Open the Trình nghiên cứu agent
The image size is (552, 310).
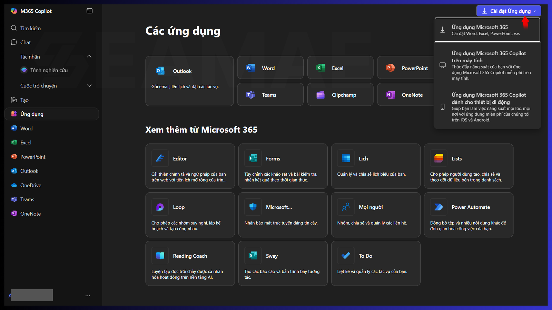click(x=52, y=70)
